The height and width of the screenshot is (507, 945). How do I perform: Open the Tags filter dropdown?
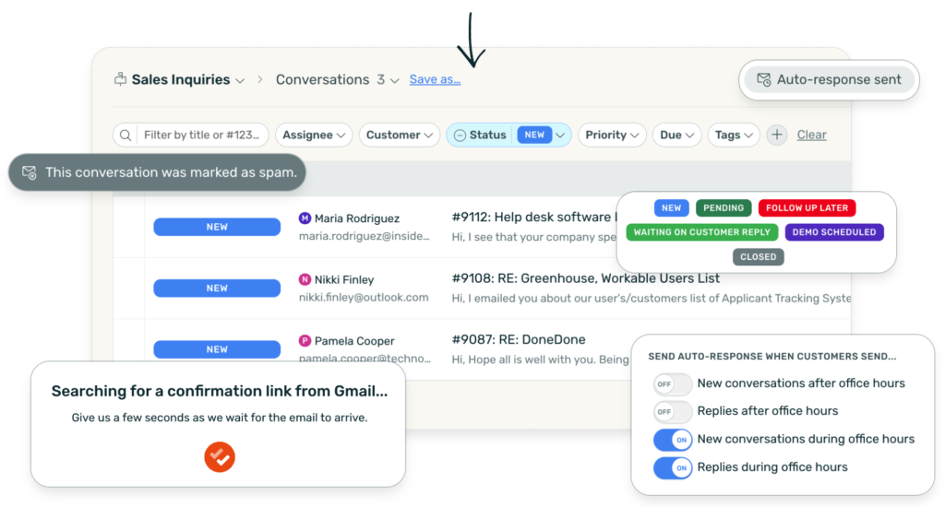[734, 136]
